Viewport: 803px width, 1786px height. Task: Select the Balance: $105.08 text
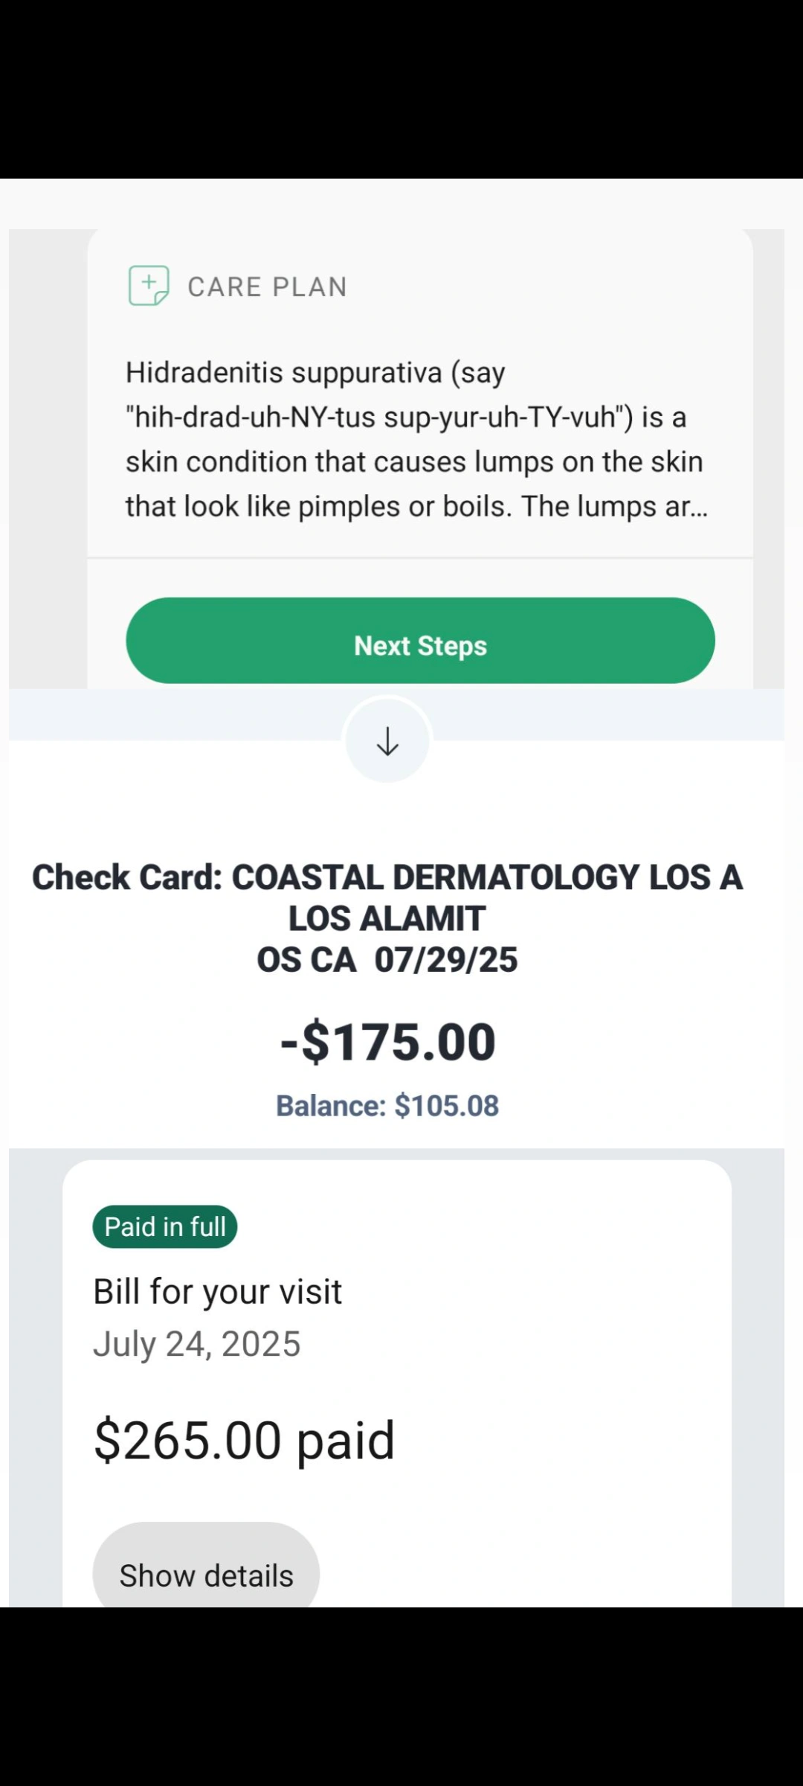pos(387,1106)
